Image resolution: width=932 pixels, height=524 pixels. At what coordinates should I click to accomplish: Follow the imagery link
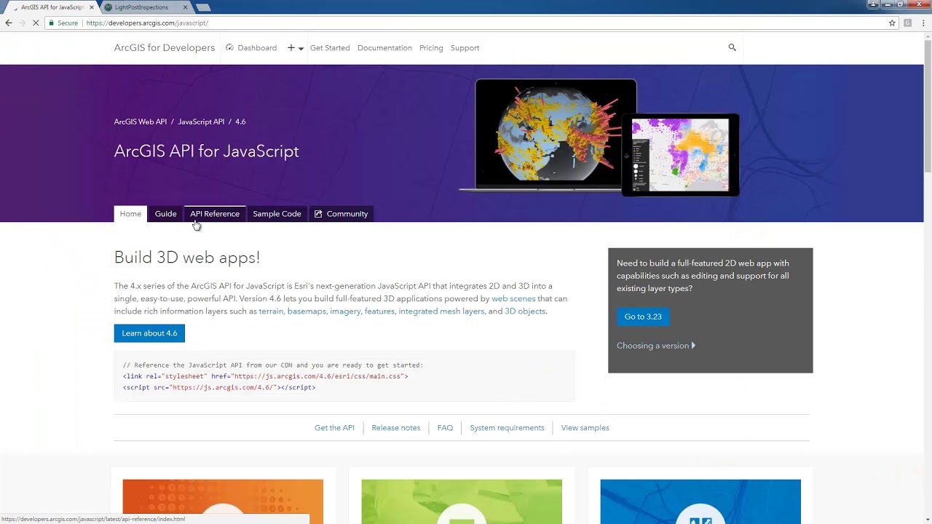pos(345,311)
